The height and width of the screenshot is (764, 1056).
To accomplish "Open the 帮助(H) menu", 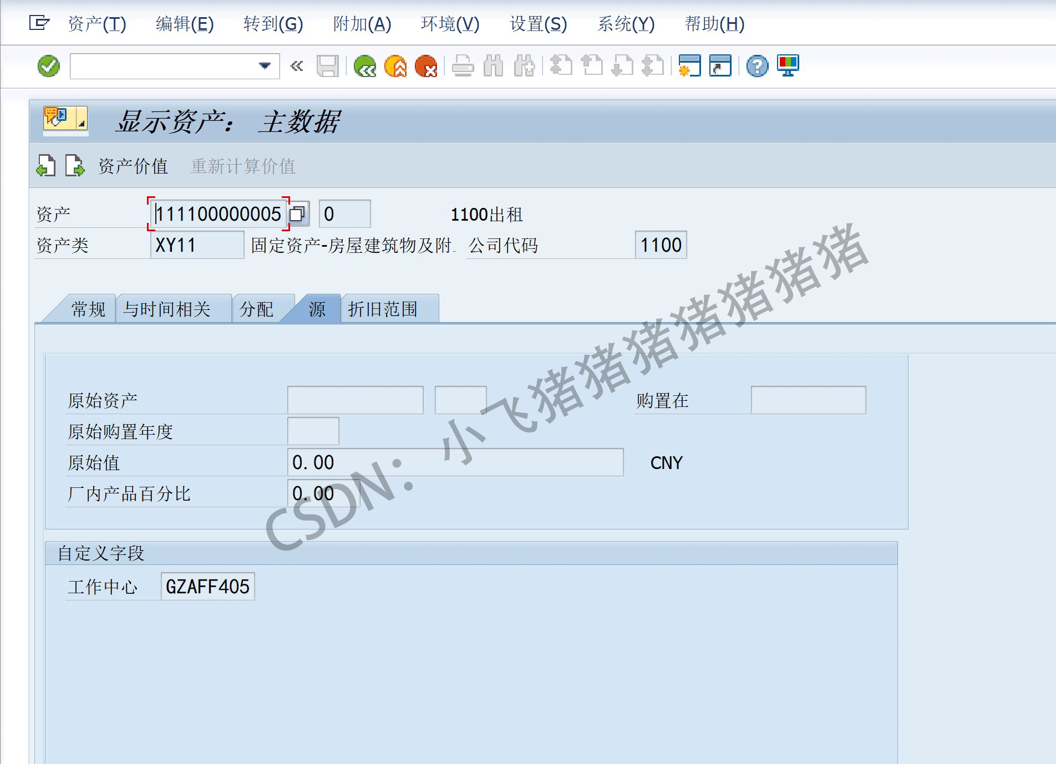I will [714, 24].
